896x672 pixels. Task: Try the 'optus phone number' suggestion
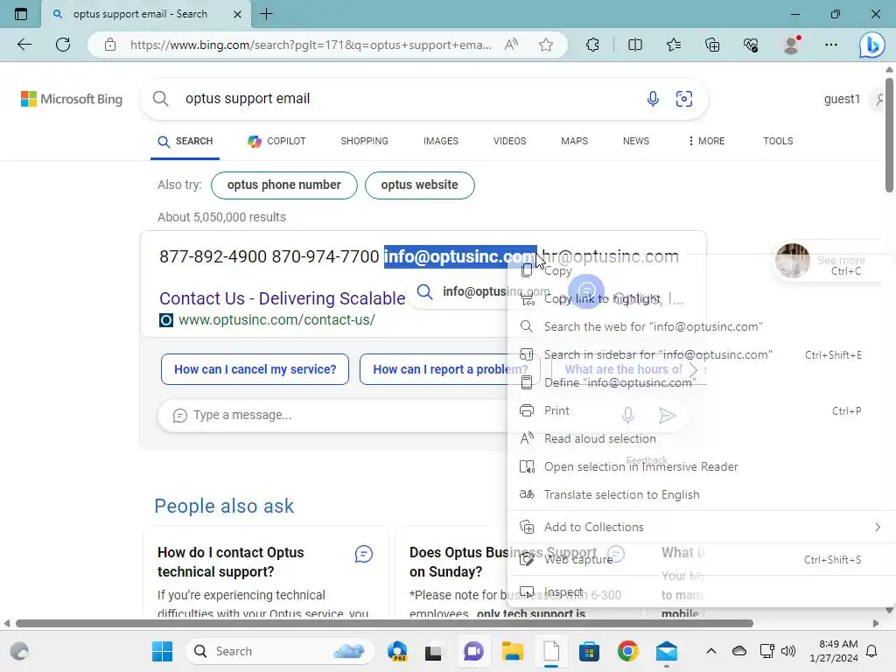pos(284,185)
